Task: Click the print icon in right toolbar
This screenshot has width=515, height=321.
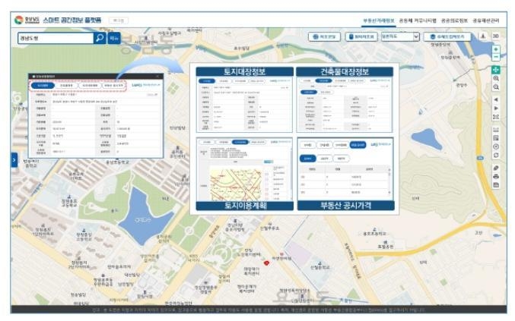Action: coord(496,175)
